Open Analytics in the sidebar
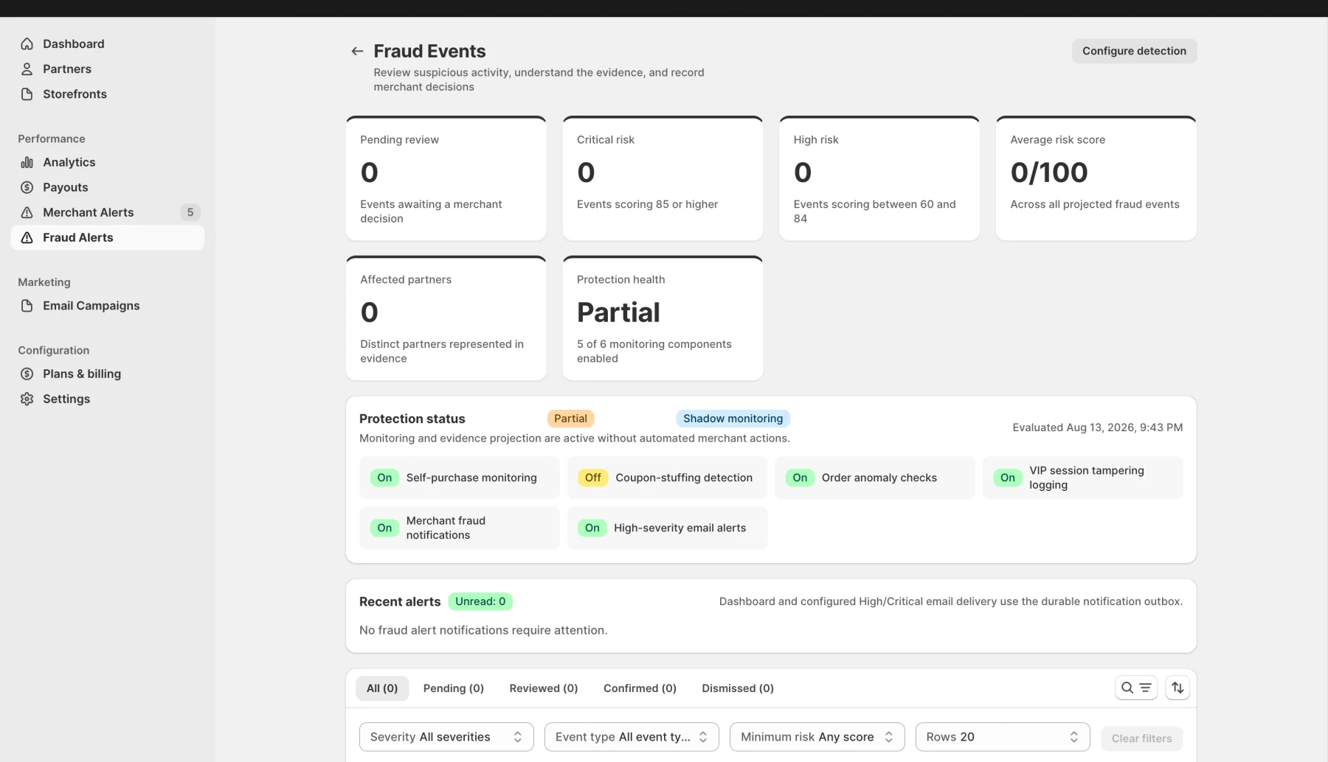Image resolution: width=1328 pixels, height=762 pixels. [108, 162]
